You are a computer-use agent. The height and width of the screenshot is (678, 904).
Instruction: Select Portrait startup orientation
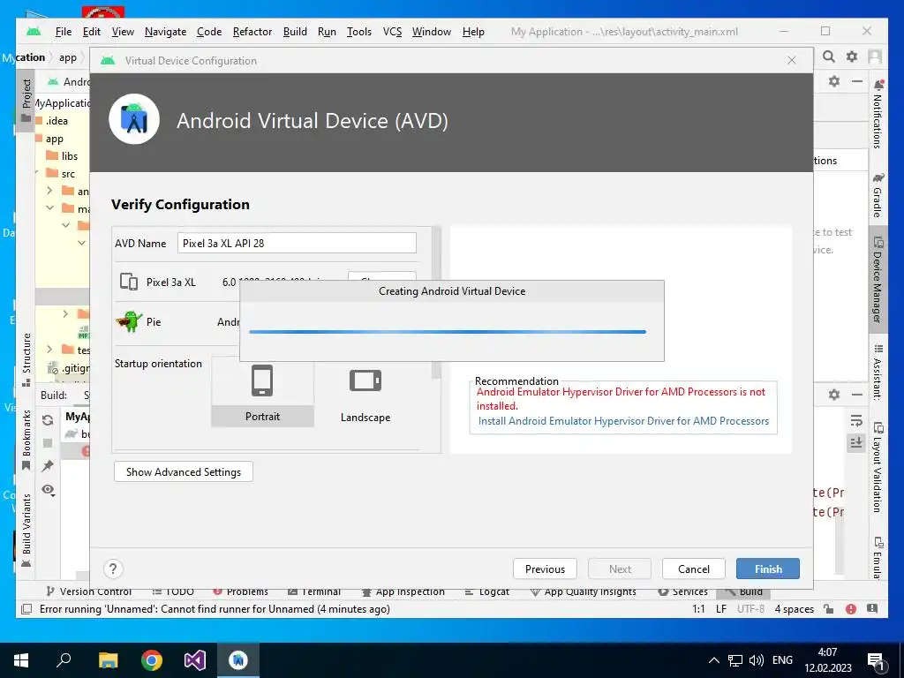tap(262, 393)
